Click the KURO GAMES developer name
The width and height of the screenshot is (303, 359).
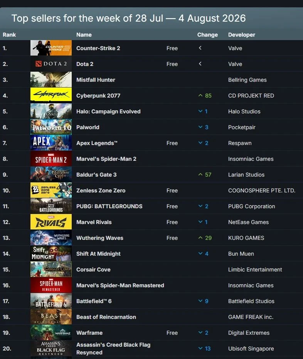tap(246, 238)
